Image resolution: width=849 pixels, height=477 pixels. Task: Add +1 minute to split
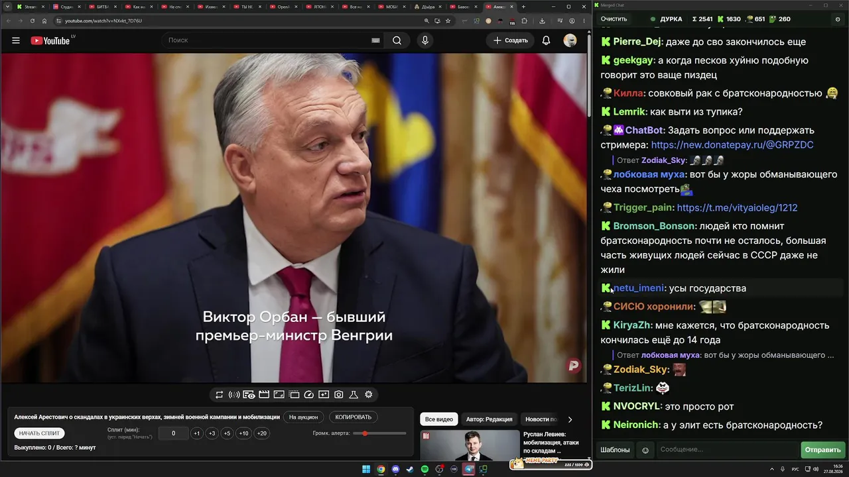click(196, 433)
